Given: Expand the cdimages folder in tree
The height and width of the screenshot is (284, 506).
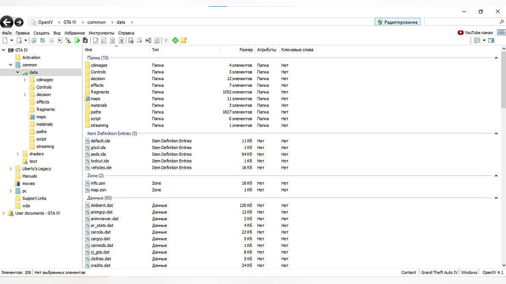Looking at the screenshot, I should click(25, 80).
